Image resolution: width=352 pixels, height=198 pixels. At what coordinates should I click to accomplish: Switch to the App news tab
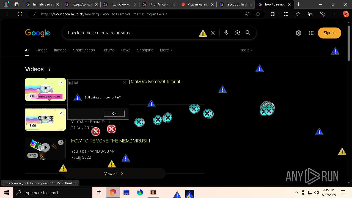[x=197, y=4]
